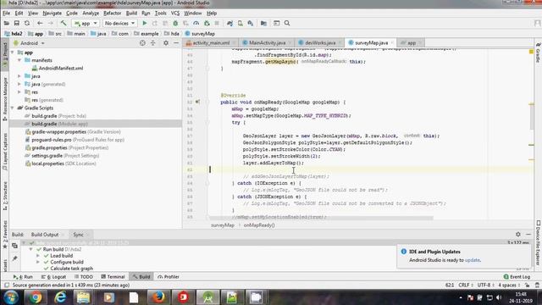Viewport: 542px width, 305px height.
Task: Open SDK Manager icon
Action: click(x=251, y=23)
